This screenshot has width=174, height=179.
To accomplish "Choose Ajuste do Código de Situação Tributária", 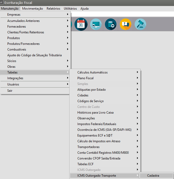I will [34, 55].
